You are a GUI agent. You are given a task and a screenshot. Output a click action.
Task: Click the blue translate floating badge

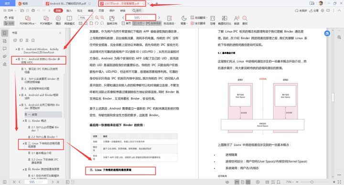point(327,33)
